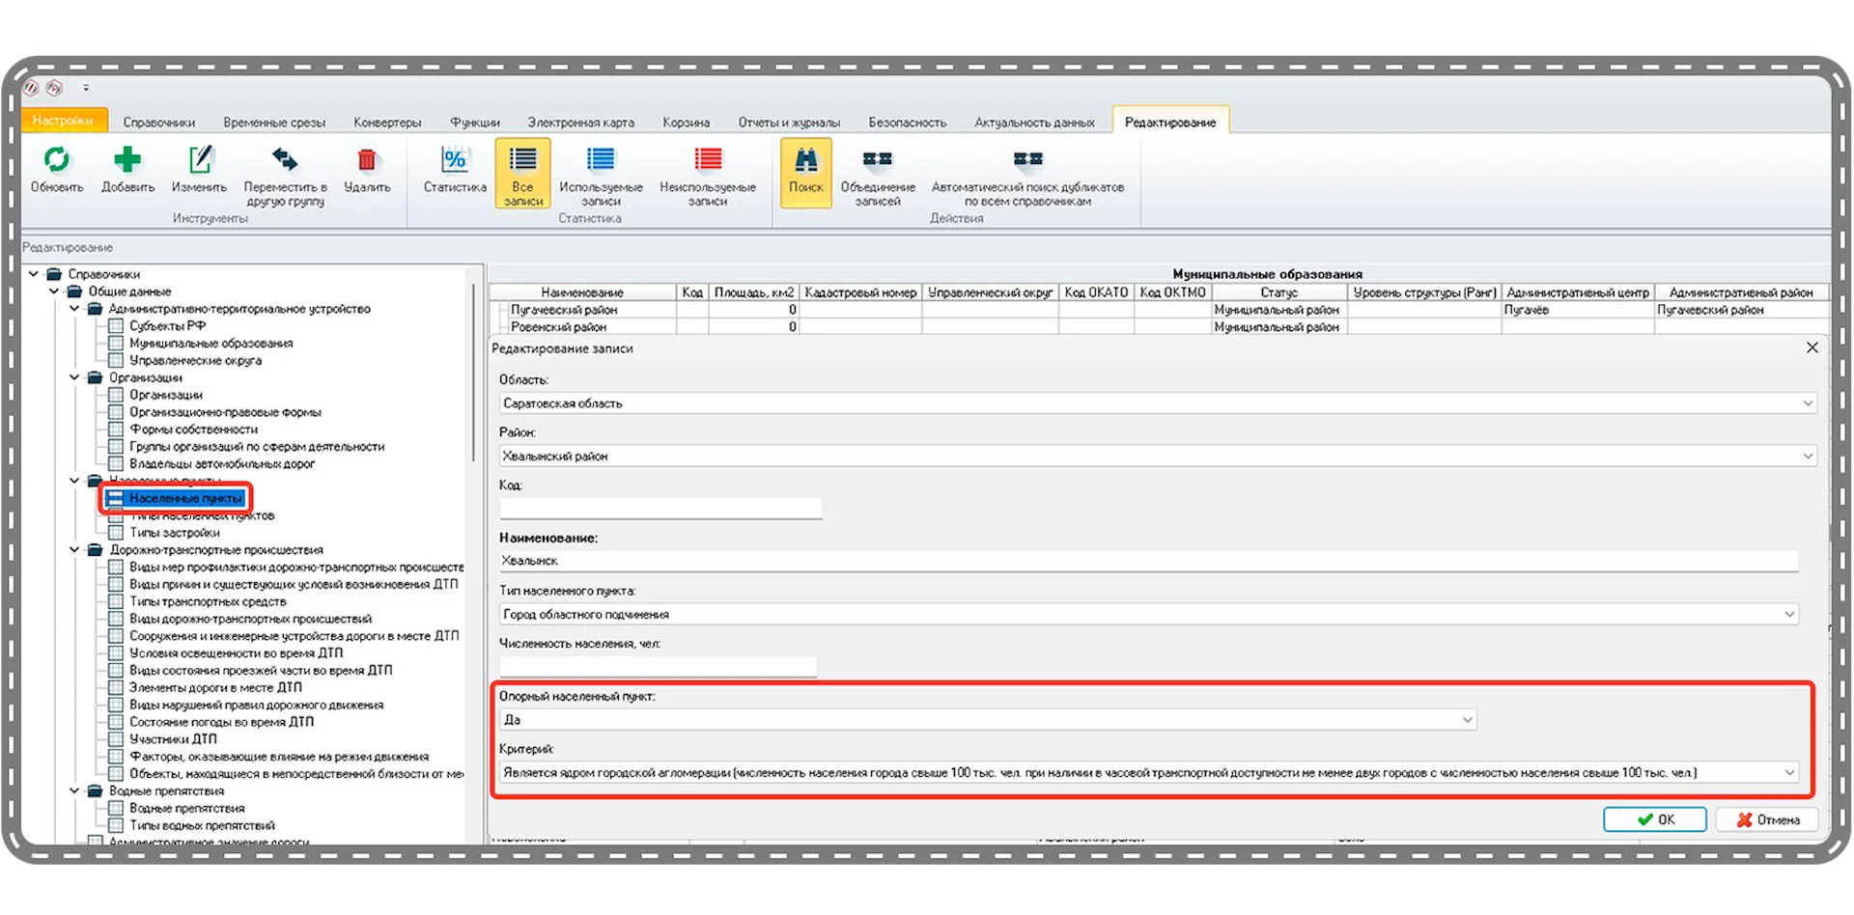Click the Обновить refresh icon
The height and width of the screenshot is (915, 1854).
click(x=57, y=160)
